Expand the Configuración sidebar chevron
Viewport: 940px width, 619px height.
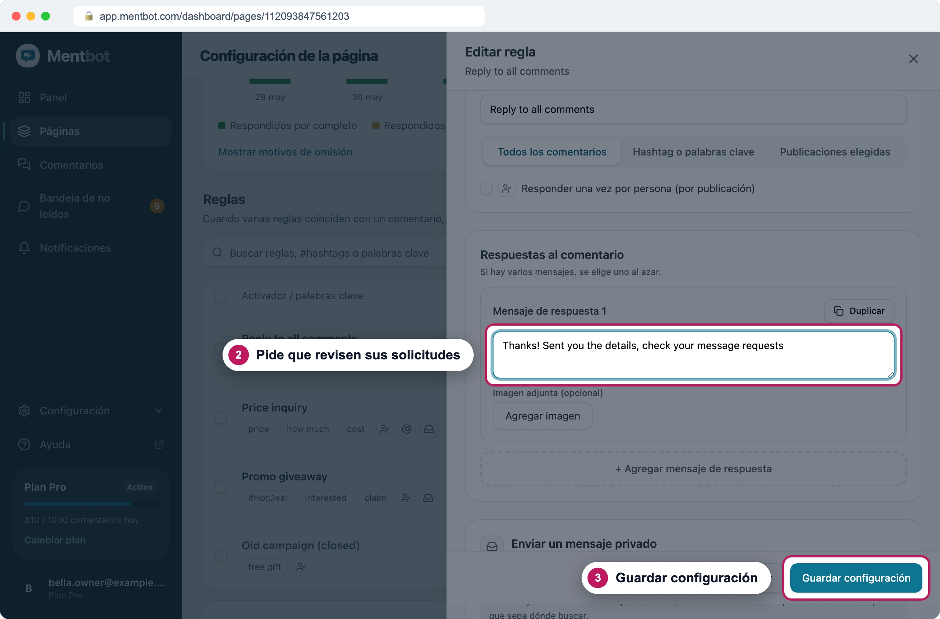click(159, 411)
